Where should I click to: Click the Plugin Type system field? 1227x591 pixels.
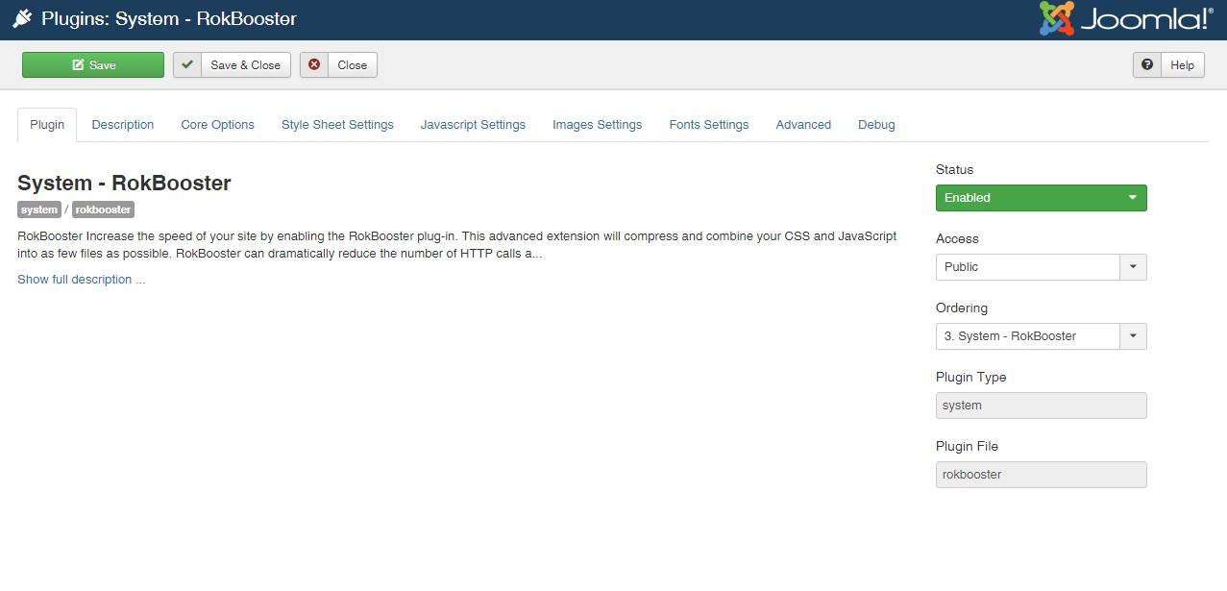coord(1041,405)
